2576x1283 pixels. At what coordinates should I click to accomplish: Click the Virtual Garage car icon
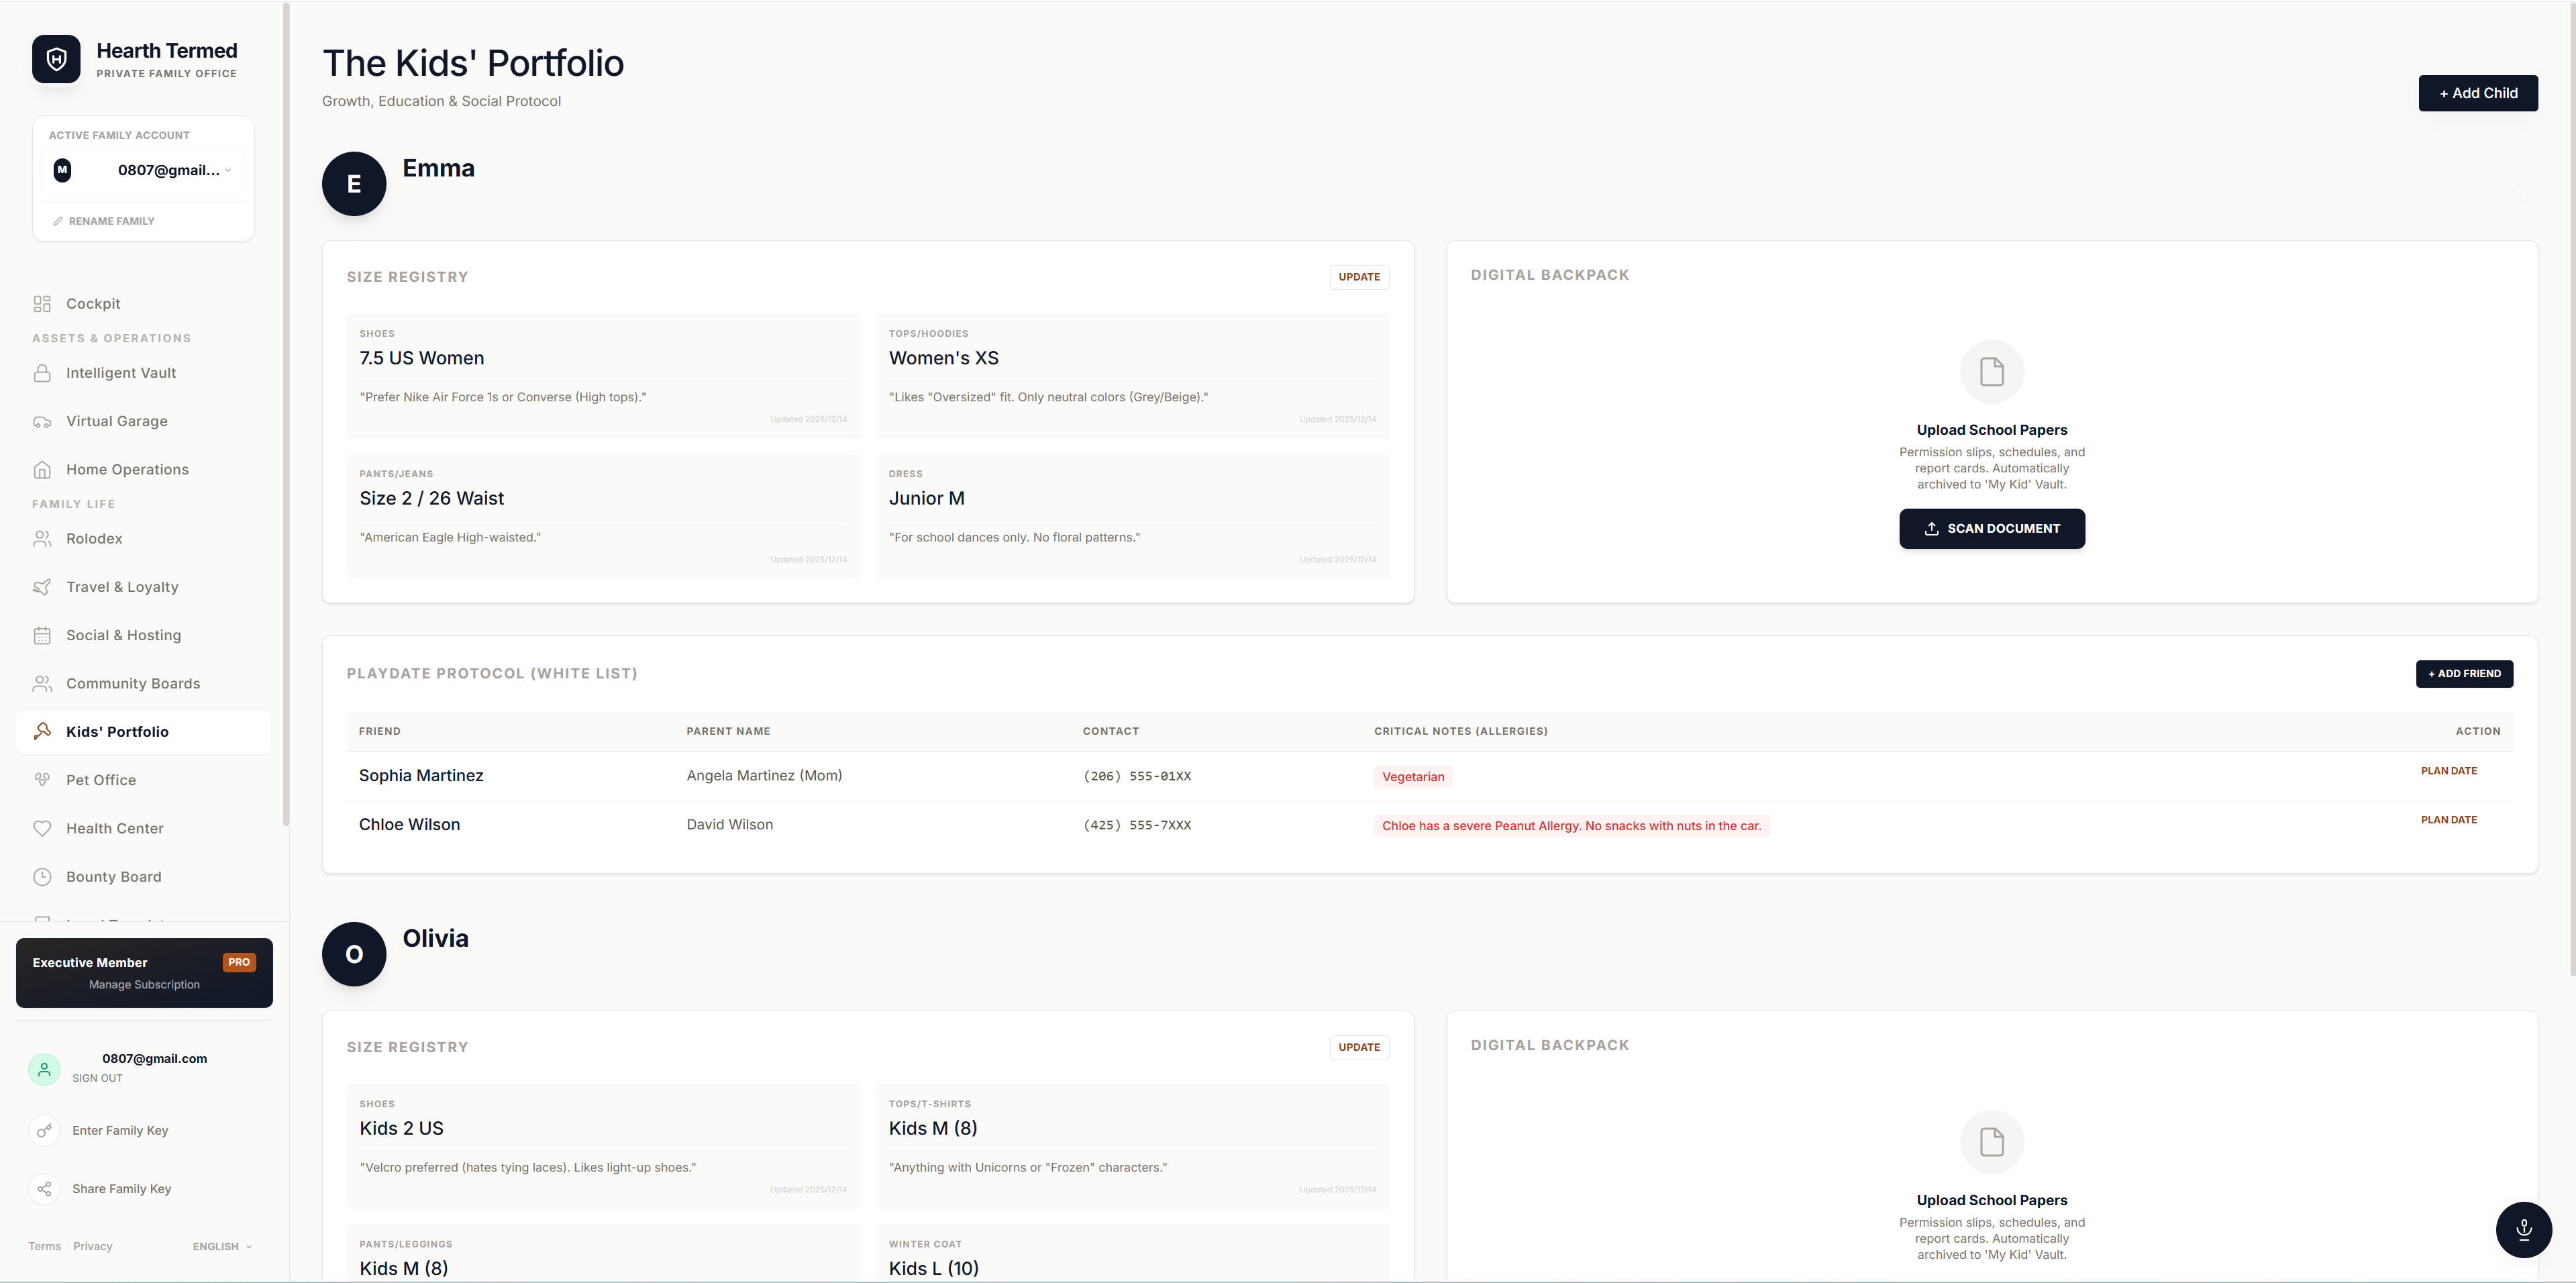click(42, 422)
